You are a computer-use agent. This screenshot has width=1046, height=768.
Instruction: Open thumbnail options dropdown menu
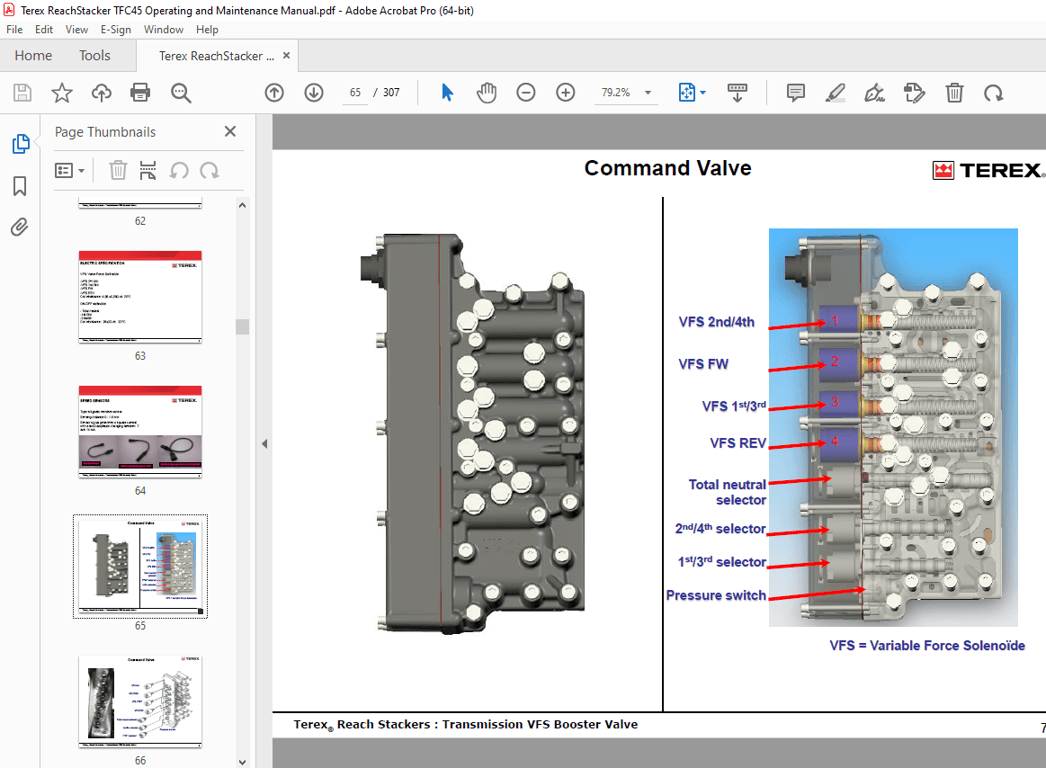click(70, 170)
